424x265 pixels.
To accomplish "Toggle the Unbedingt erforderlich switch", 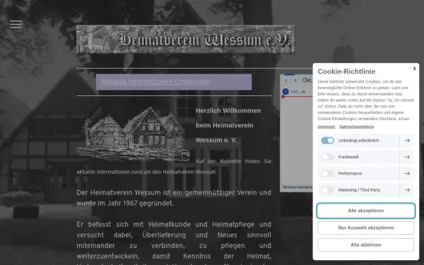I will click(x=327, y=141).
